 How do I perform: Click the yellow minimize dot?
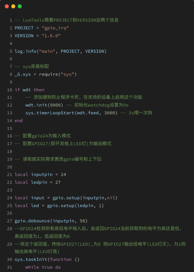click(x=13, y=7)
